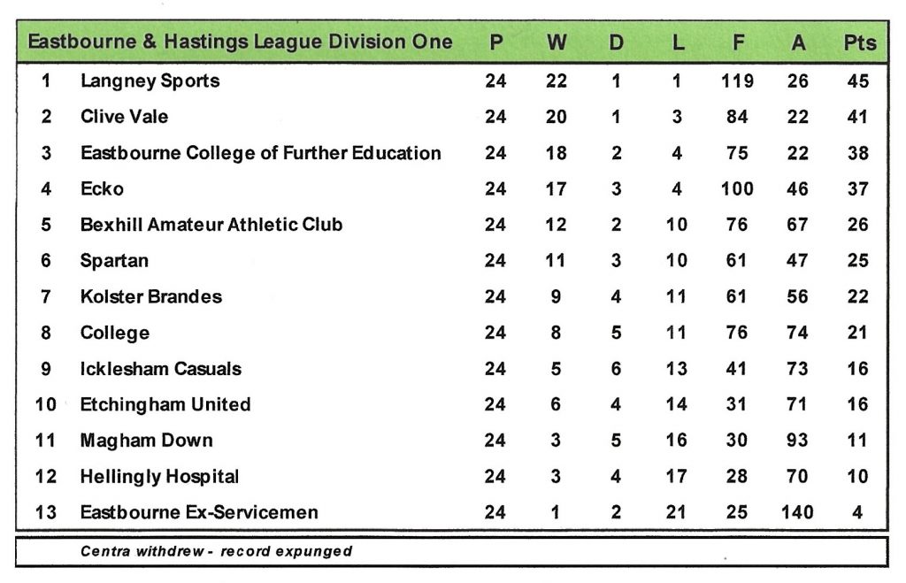
Task: Select Etchingham United team name
Action: (165, 404)
